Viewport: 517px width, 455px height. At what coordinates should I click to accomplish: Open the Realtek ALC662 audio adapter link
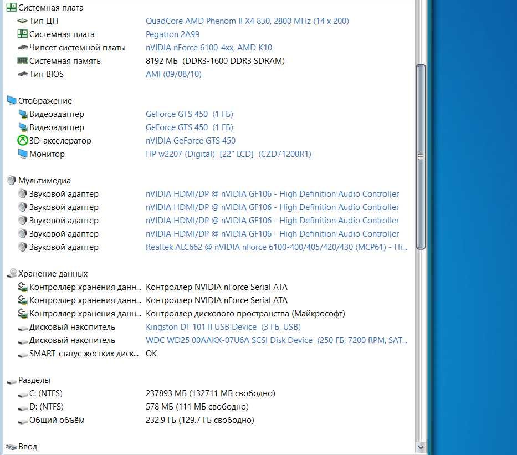point(277,247)
